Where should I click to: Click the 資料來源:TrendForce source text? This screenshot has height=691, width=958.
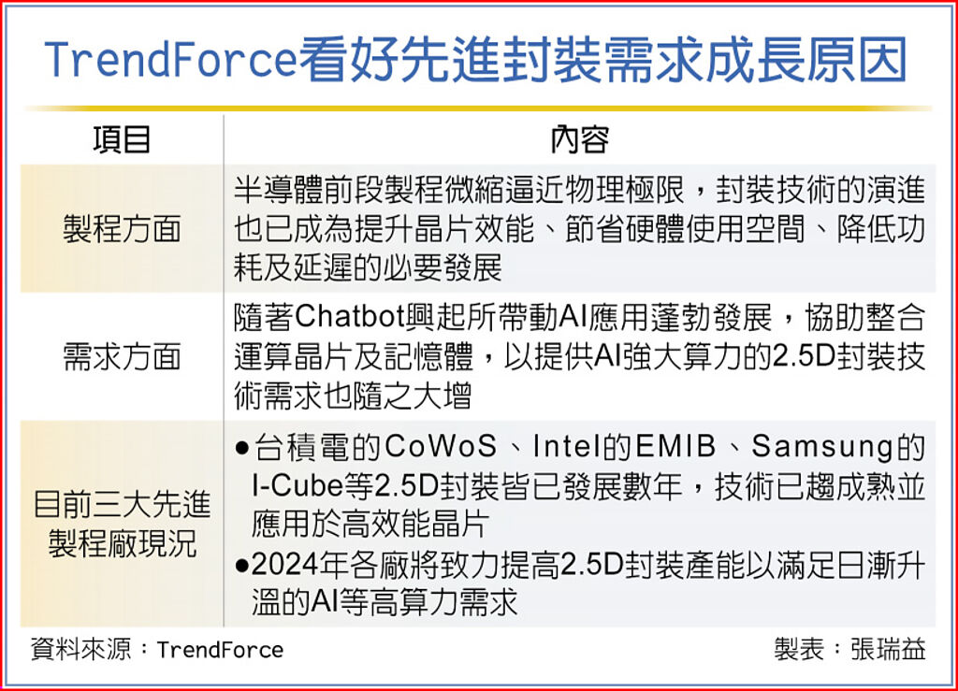157,650
